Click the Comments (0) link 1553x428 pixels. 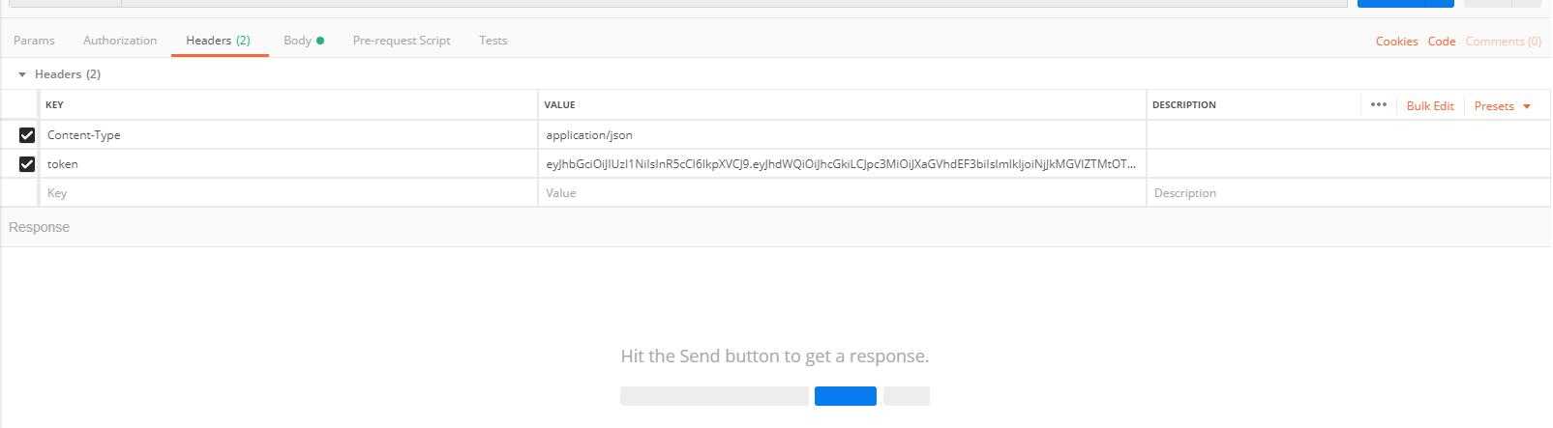[1503, 42]
